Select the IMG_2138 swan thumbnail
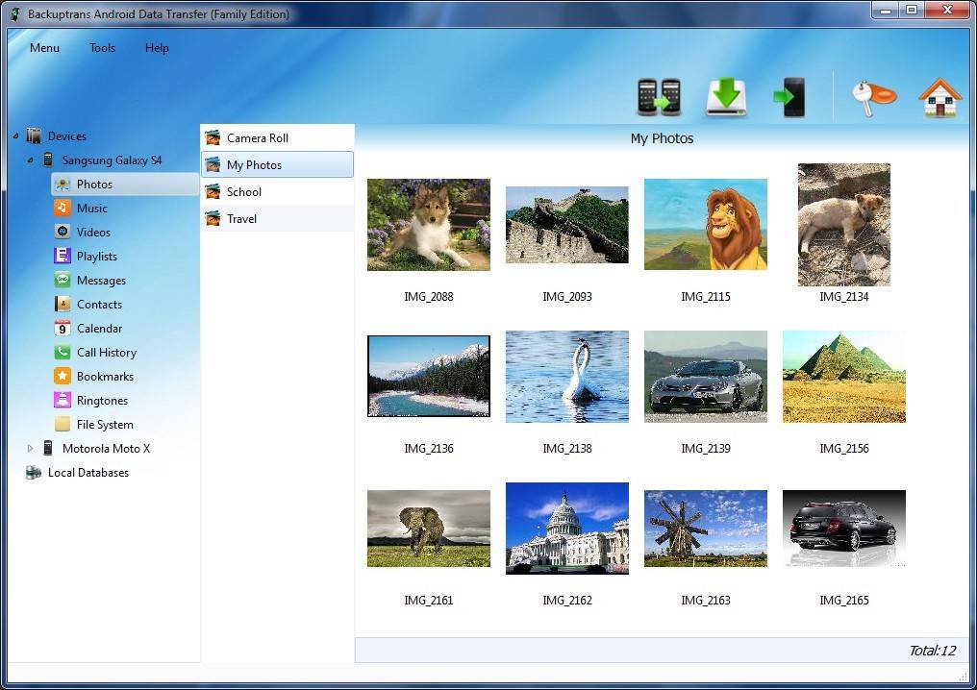 [567, 377]
